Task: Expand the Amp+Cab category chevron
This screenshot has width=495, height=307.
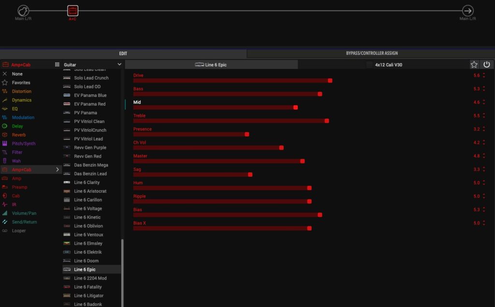Action: pyautogui.click(x=58, y=169)
